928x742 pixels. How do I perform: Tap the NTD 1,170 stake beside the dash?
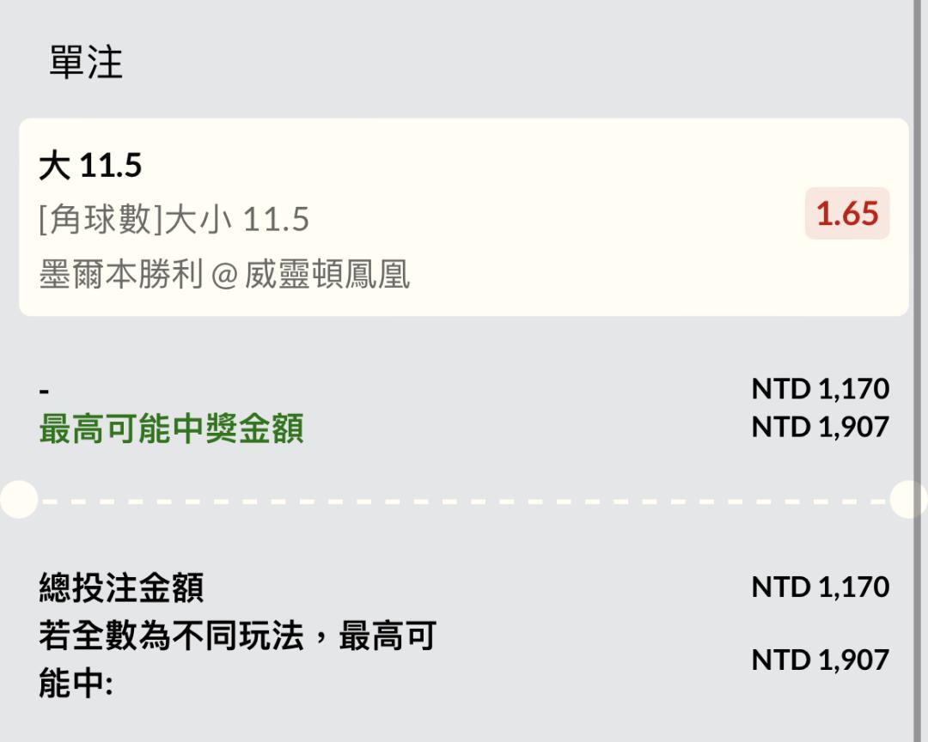[x=820, y=389]
